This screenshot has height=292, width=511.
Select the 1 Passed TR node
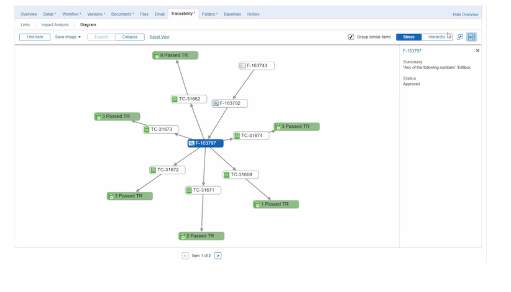tap(276, 204)
